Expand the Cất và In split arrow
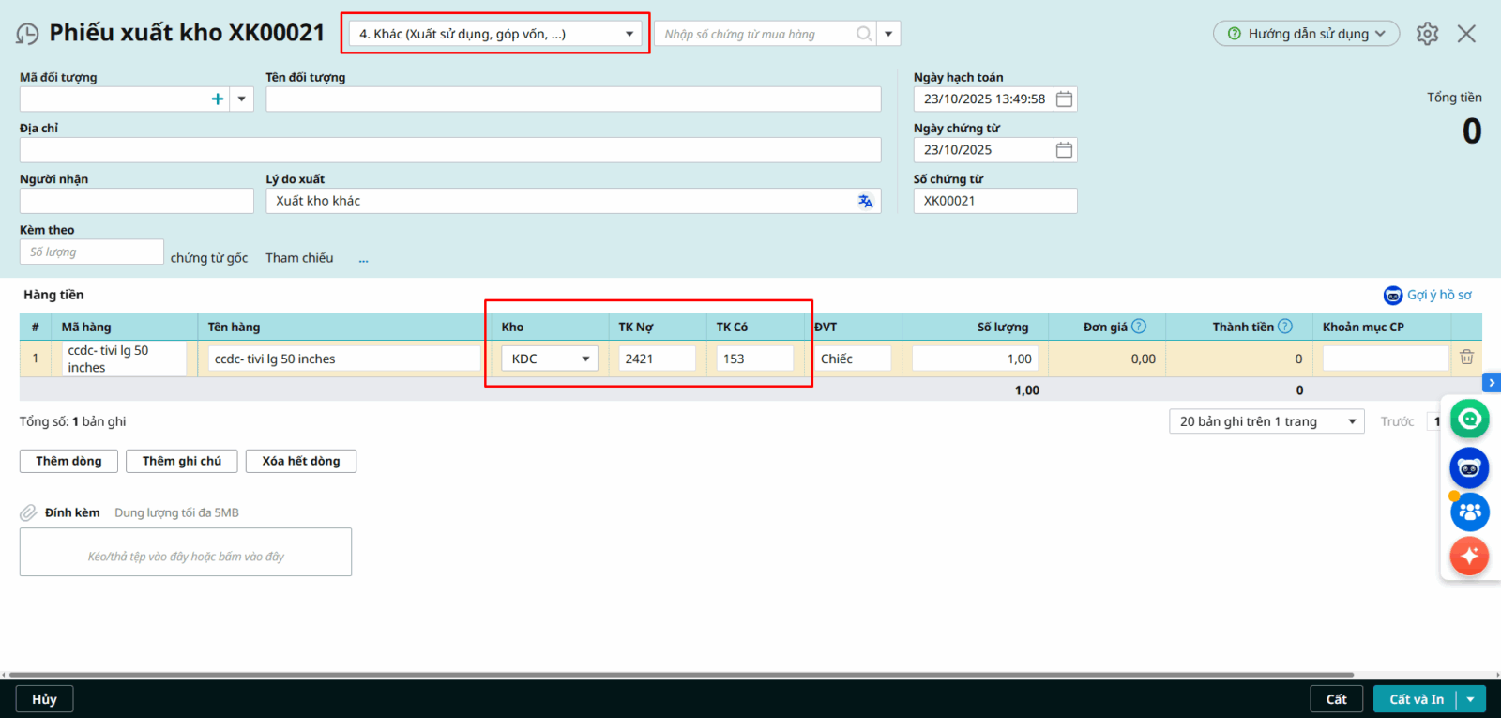The height and width of the screenshot is (718, 1501). coord(1470,699)
